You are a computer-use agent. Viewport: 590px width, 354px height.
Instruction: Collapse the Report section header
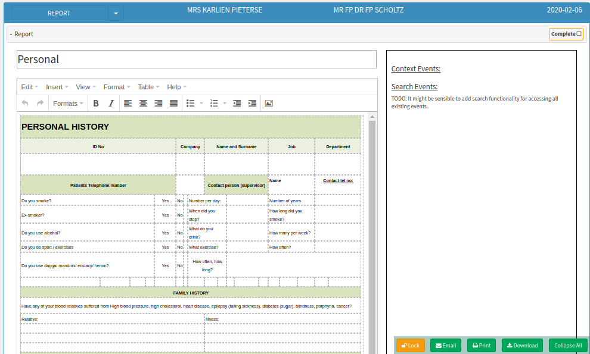pos(21,35)
